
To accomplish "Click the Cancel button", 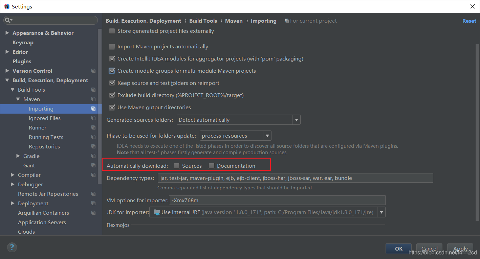I will click(x=430, y=249).
